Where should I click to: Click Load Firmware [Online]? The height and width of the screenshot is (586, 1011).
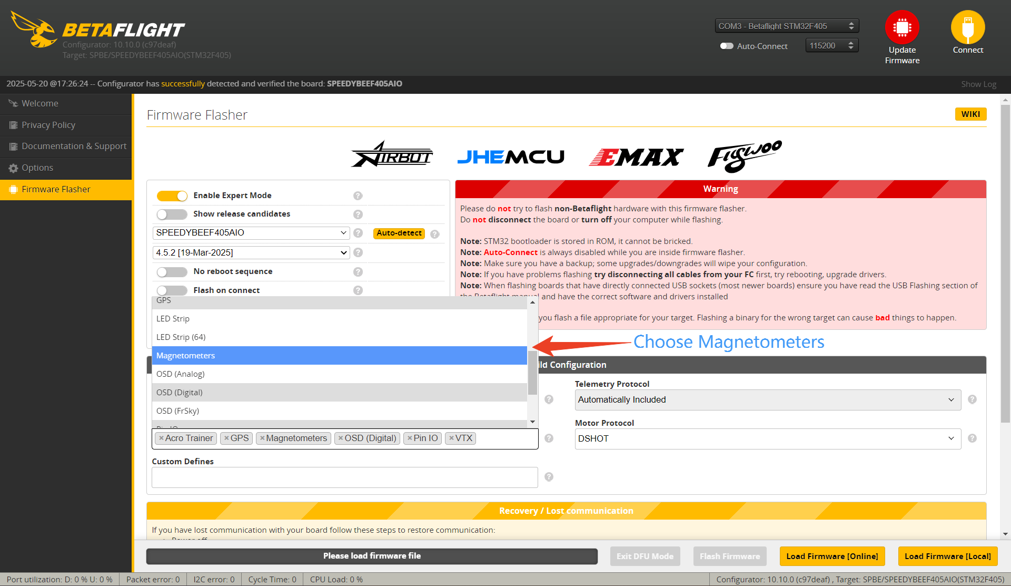tap(832, 556)
